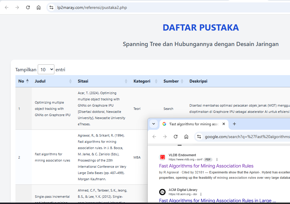Close the 'Fast algorithms' Google tab
290x204 pixels.
point(224,124)
